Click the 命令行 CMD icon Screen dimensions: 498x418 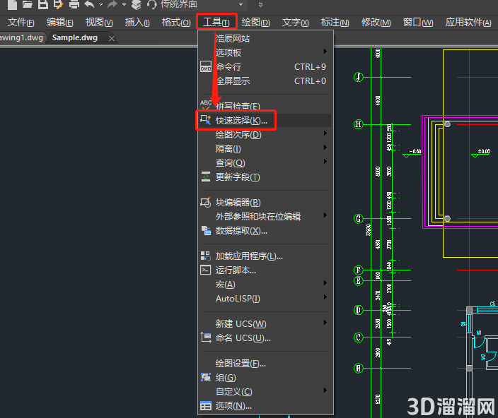point(206,66)
